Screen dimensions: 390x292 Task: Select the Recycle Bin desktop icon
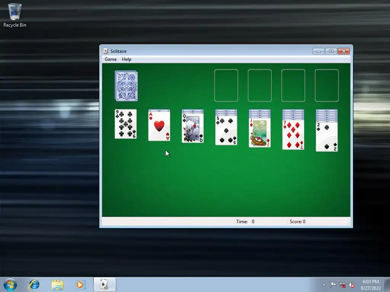(15, 15)
